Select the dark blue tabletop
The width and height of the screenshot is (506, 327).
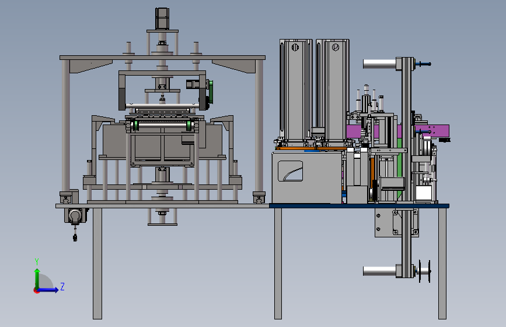pyautogui.click(x=359, y=205)
